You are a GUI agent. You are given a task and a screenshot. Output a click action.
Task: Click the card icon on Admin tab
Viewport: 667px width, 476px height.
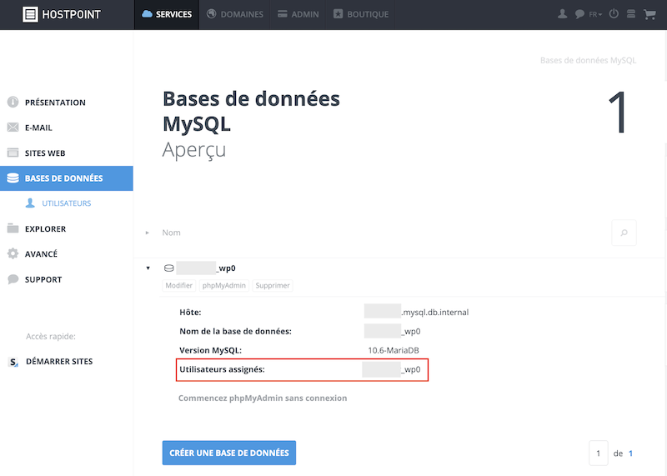coord(283,14)
